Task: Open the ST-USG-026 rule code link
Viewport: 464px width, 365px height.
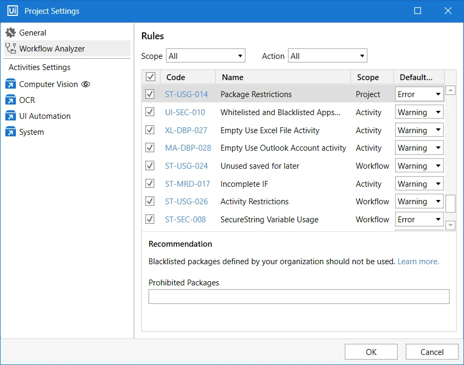Action: (186, 201)
